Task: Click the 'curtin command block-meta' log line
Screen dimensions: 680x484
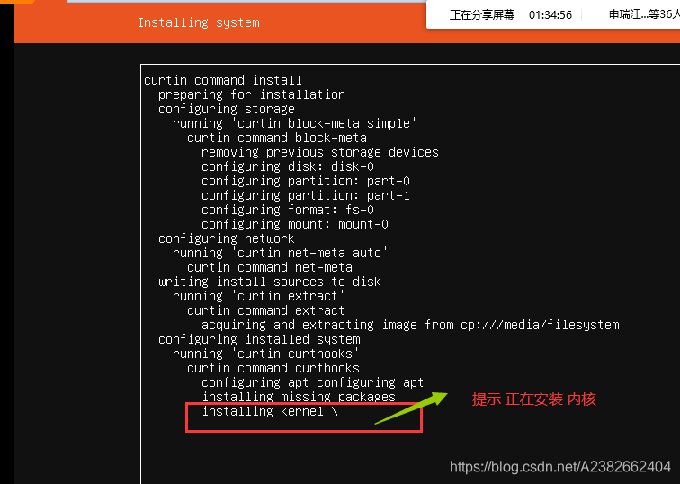Action: (x=277, y=138)
